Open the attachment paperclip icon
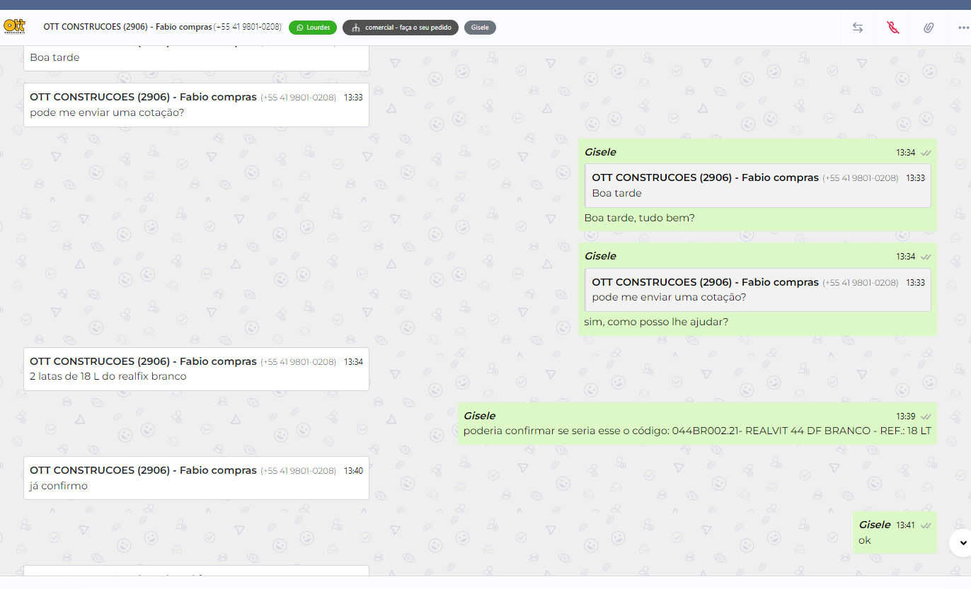The image size is (971, 589). coord(929,28)
